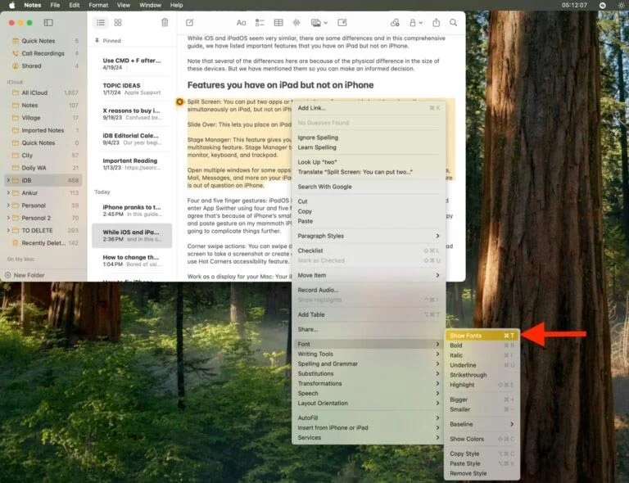Select Italic in the Font submenu
The width and height of the screenshot is (629, 483).
pos(482,355)
